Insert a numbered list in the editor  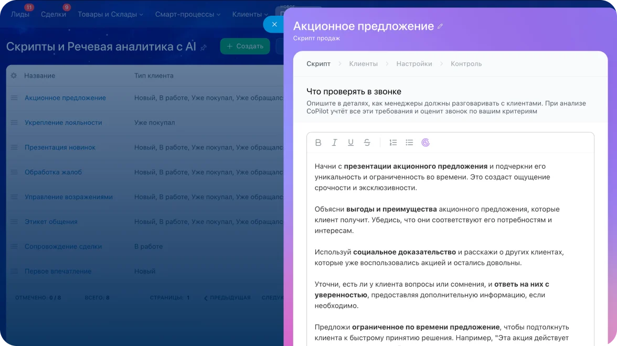coord(393,142)
